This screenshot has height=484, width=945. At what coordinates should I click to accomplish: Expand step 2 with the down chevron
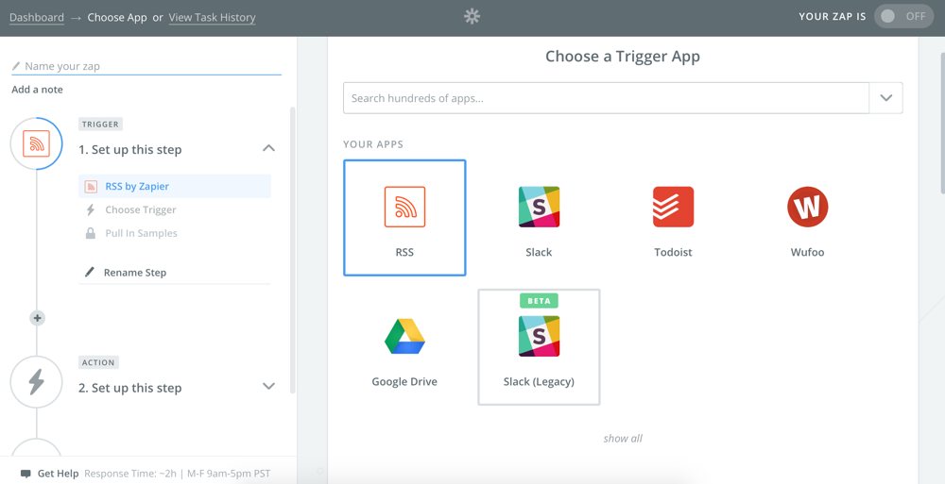(x=268, y=387)
